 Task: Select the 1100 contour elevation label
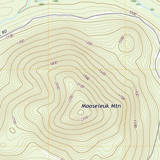click(10, 36)
